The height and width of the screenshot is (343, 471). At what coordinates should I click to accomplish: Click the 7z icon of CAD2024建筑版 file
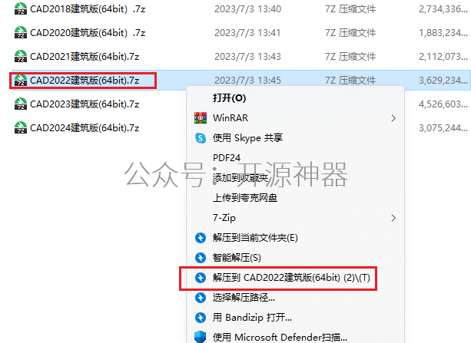point(21,127)
